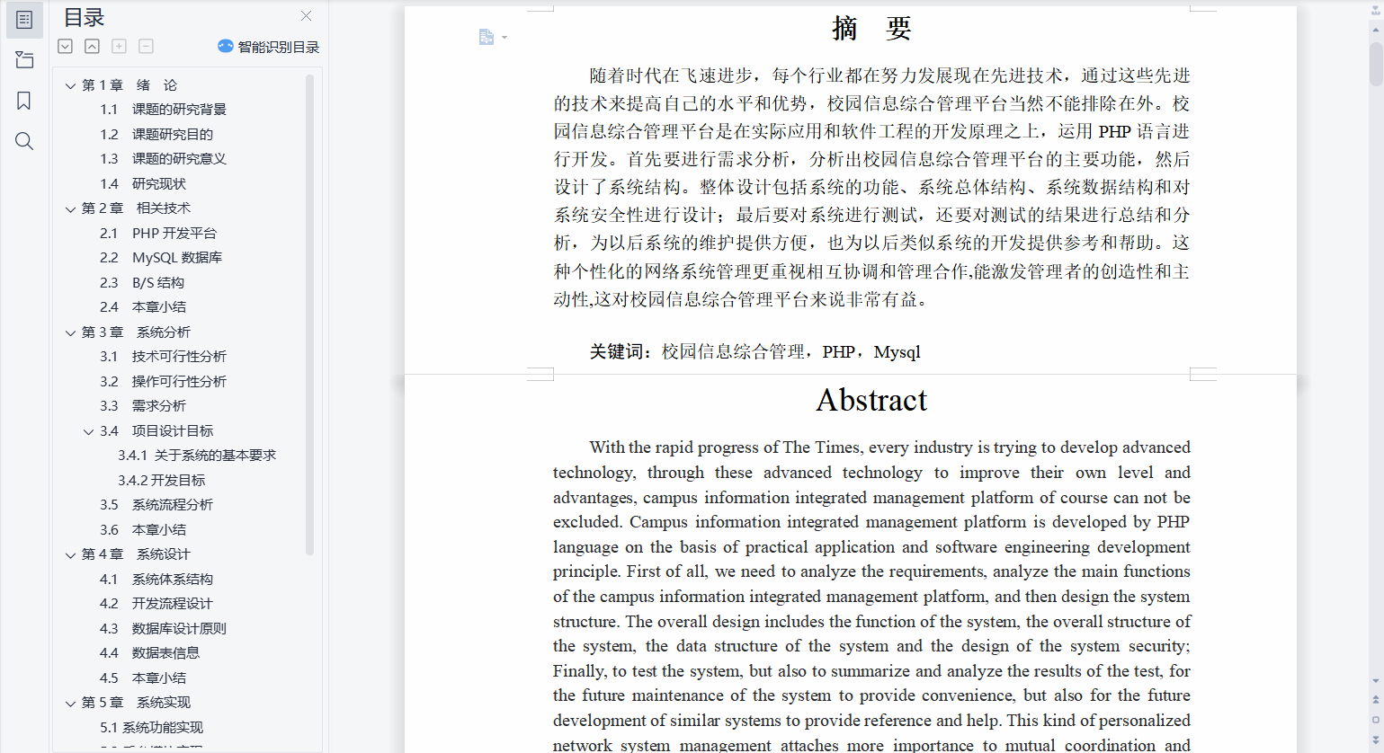Image resolution: width=1384 pixels, height=753 pixels.
Task: Collapse the 第2章 相关技术 section
Action: tap(70, 209)
